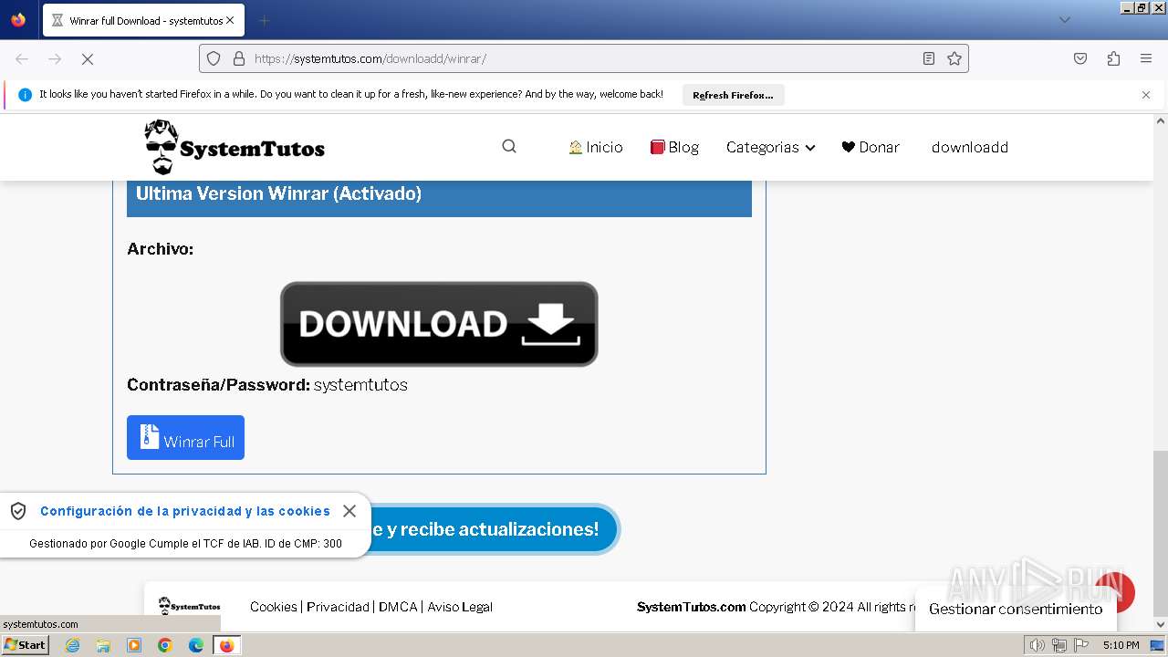This screenshot has height=657, width=1168.
Task: Open the site search magnifier
Action: [x=509, y=146]
